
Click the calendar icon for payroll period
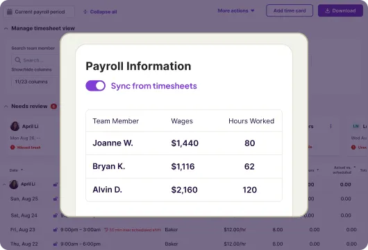[10, 12]
